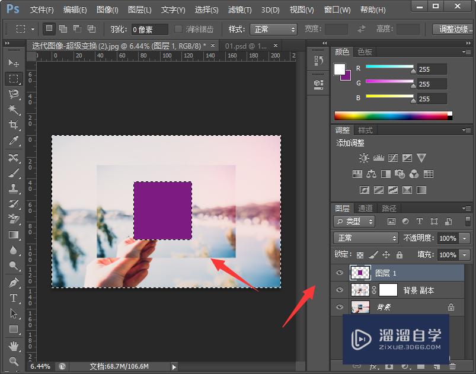The image size is (476, 374).
Task: Select the Rectangular Marquee tool
Action: [x=14, y=79]
